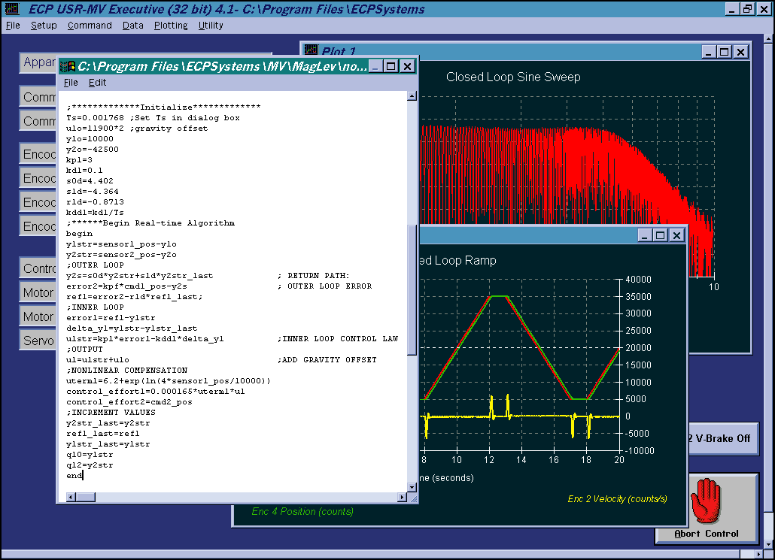Click main window scrollbar down arrow
Viewport: 775px width, 560px height.
click(768, 544)
